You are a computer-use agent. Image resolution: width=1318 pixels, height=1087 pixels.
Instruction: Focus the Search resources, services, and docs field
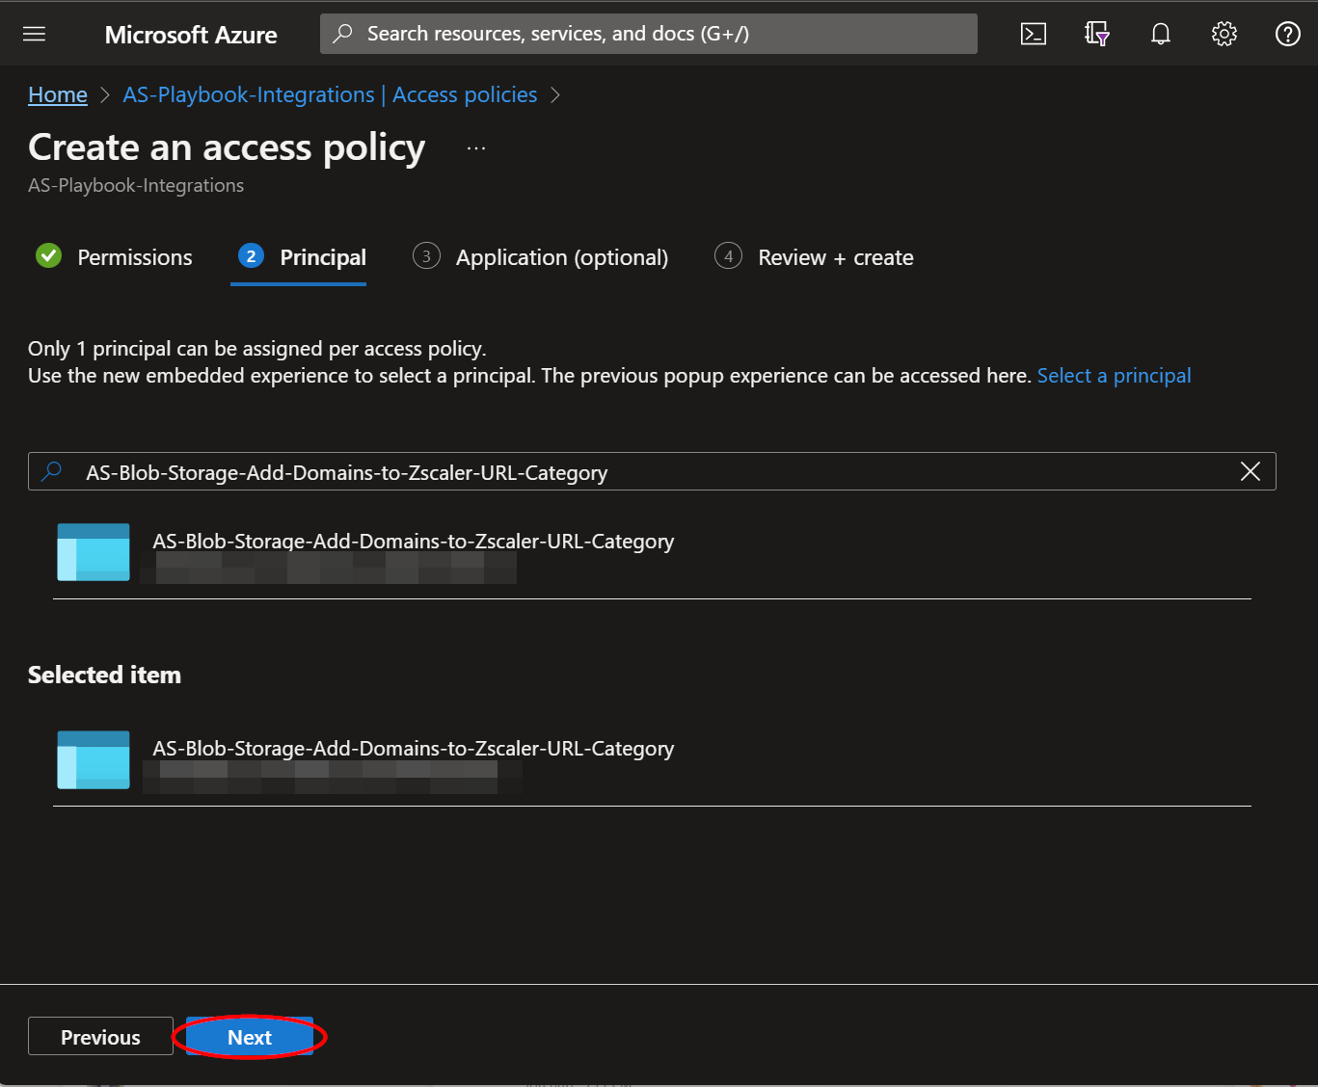649,34
